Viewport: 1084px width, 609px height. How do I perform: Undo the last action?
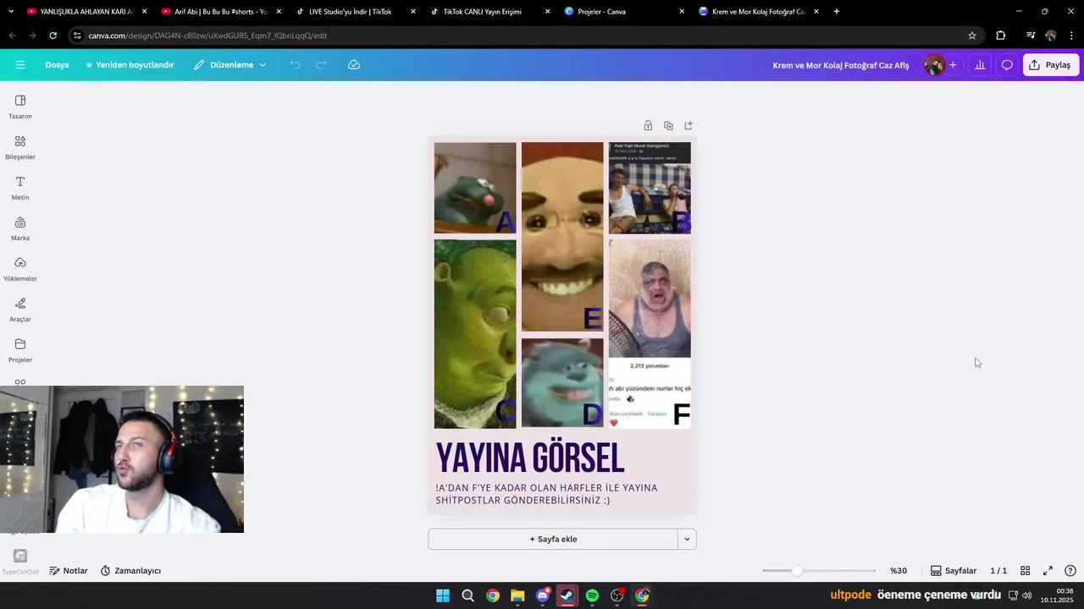pyautogui.click(x=295, y=65)
